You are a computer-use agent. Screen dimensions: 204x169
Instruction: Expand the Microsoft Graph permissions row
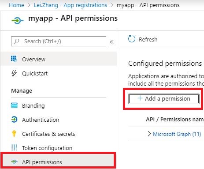click(149, 134)
